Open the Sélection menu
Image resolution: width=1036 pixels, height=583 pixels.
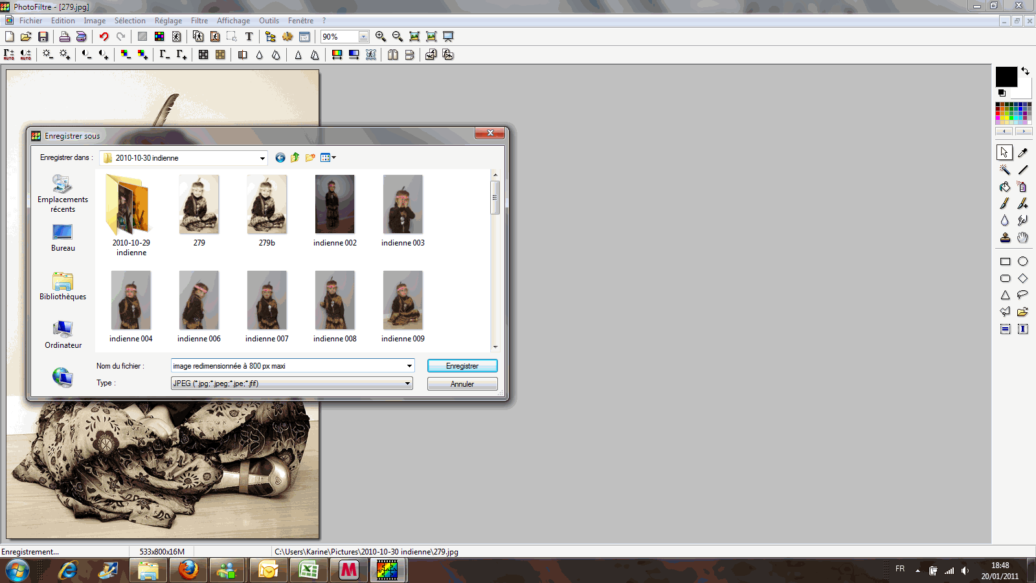click(129, 21)
